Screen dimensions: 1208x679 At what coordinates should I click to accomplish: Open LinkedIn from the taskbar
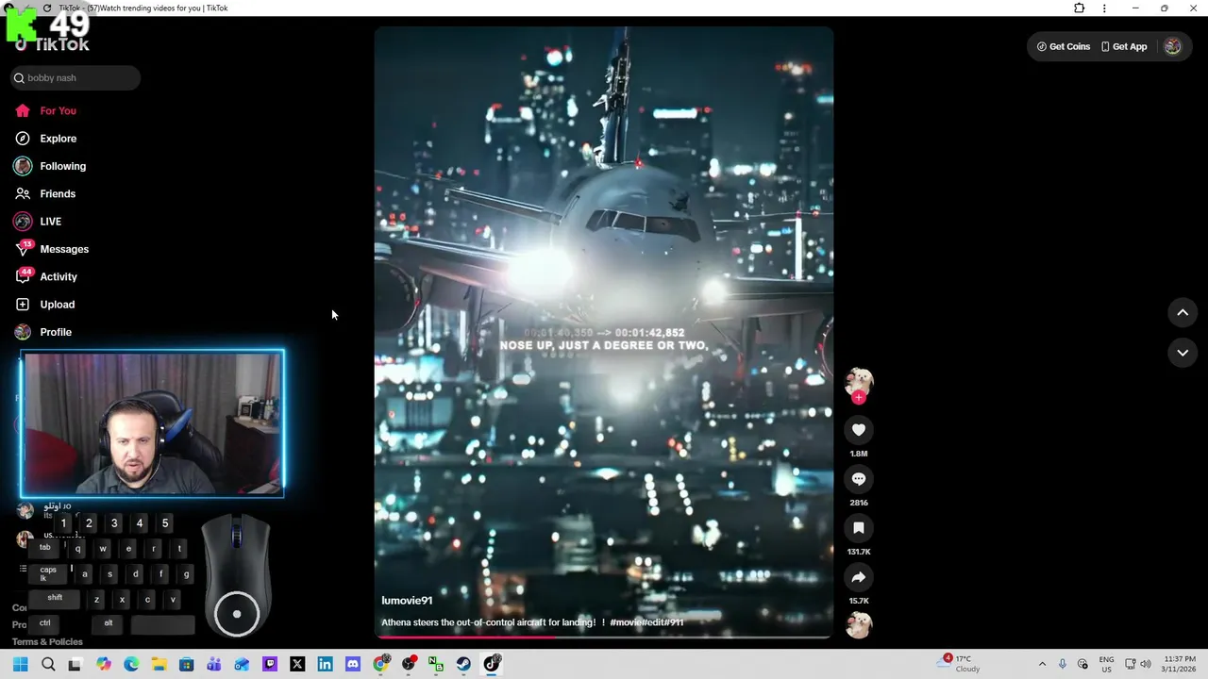[x=325, y=665]
